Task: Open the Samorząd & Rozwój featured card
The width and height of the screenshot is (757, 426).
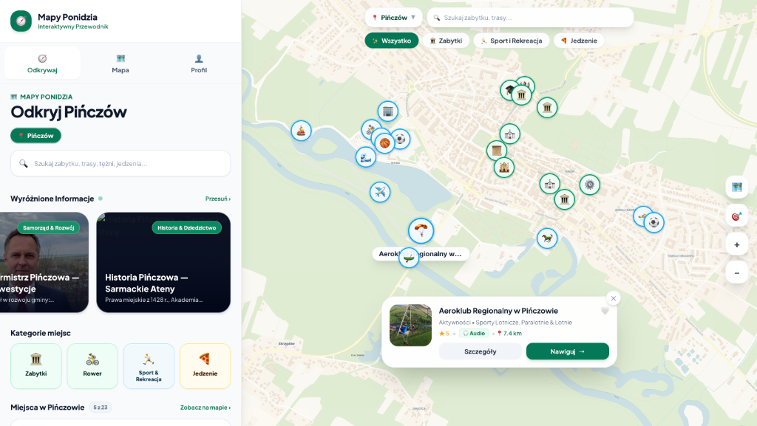Action: 44,263
